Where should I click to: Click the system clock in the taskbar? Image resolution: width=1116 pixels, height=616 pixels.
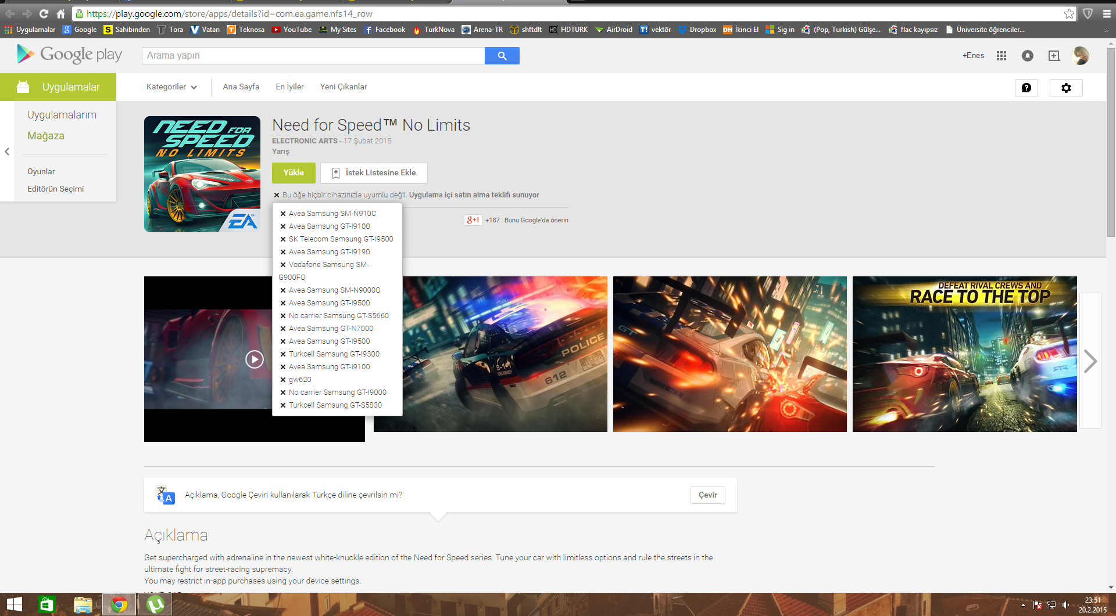click(x=1093, y=605)
